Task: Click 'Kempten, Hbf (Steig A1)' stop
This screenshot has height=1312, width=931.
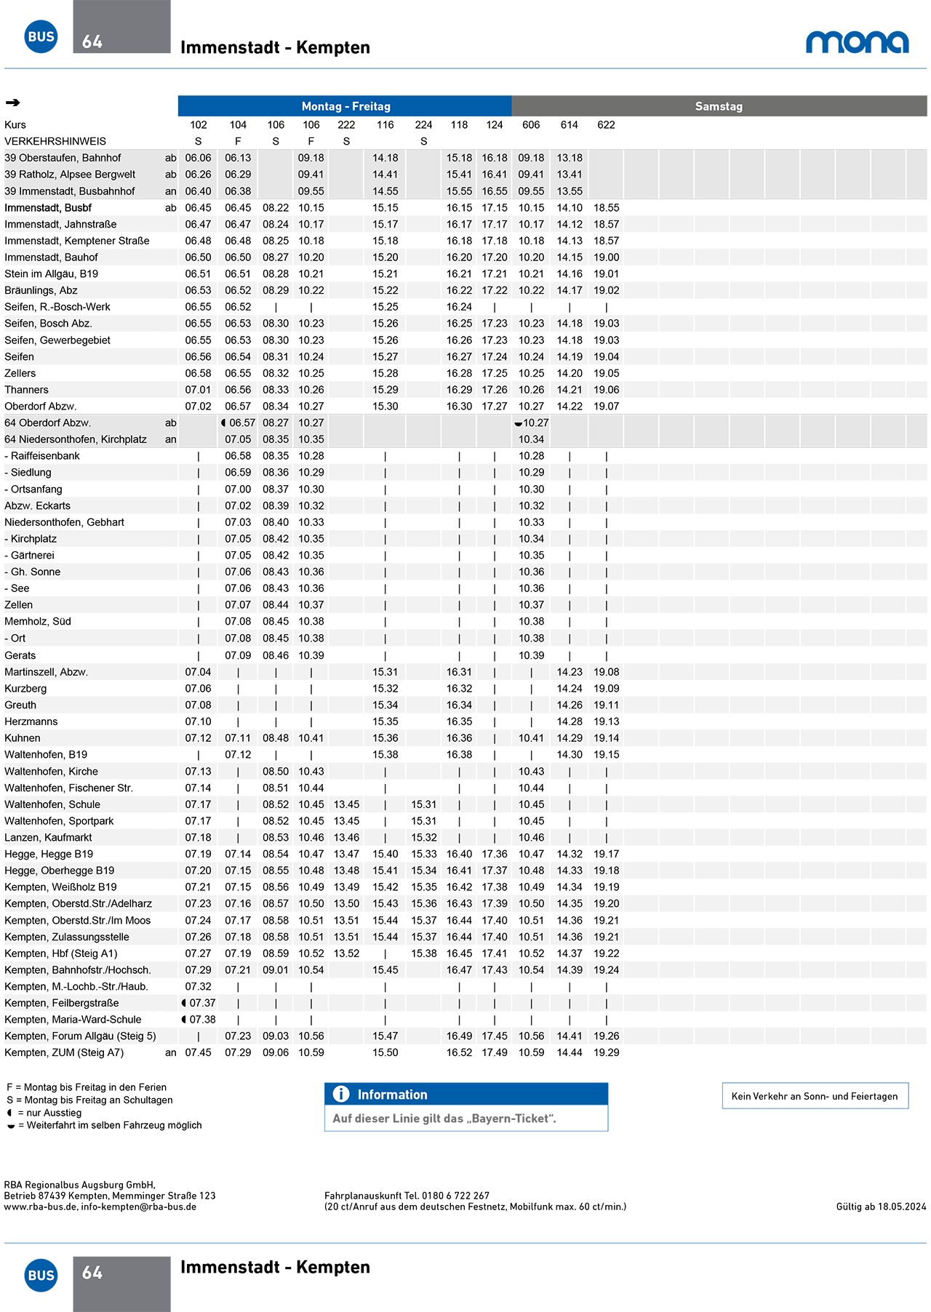Action: 60,953
